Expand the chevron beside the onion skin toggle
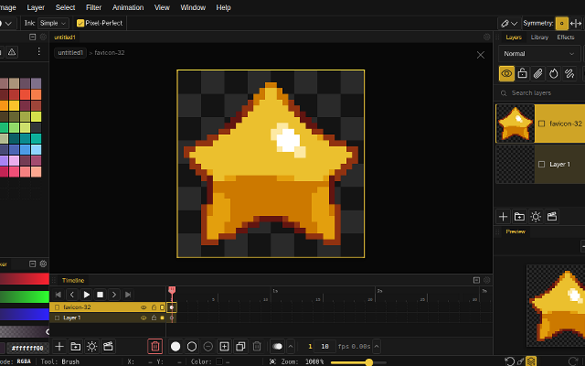The height and width of the screenshot is (366, 585). coord(291,347)
